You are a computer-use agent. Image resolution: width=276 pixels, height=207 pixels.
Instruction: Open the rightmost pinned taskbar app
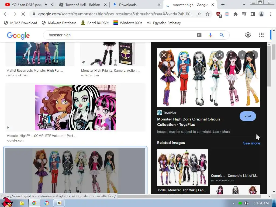pyautogui.click(x=59, y=203)
